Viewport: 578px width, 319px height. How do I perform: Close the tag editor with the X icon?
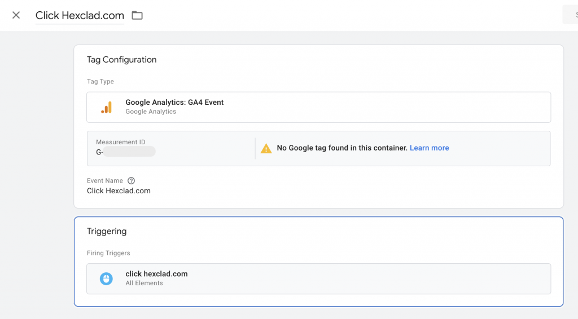pos(16,15)
